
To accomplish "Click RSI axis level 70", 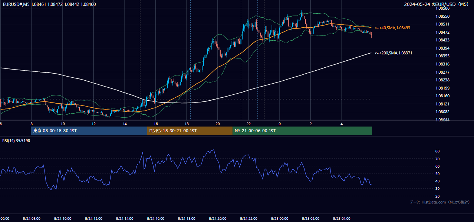I will 437,159.
